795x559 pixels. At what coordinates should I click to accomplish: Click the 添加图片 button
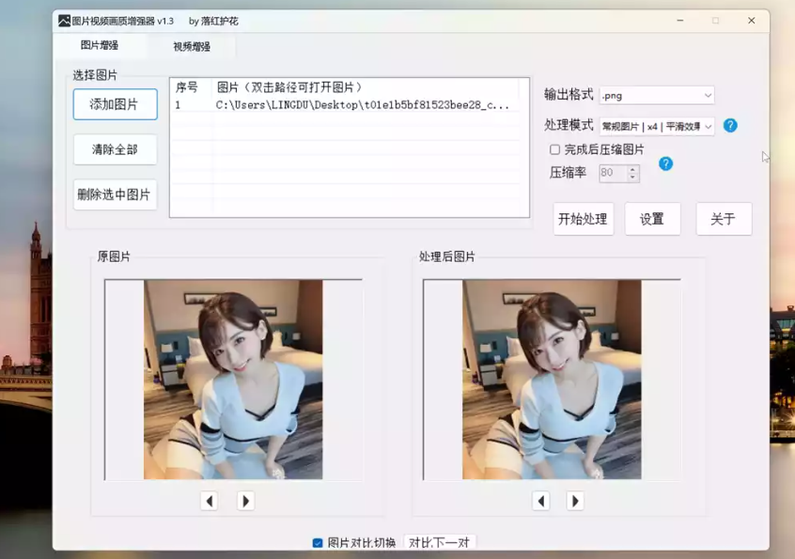[x=115, y=104]
